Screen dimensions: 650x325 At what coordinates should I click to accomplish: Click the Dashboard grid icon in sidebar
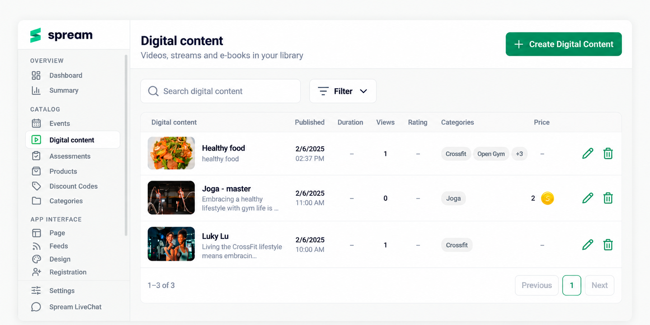[36, 75]
